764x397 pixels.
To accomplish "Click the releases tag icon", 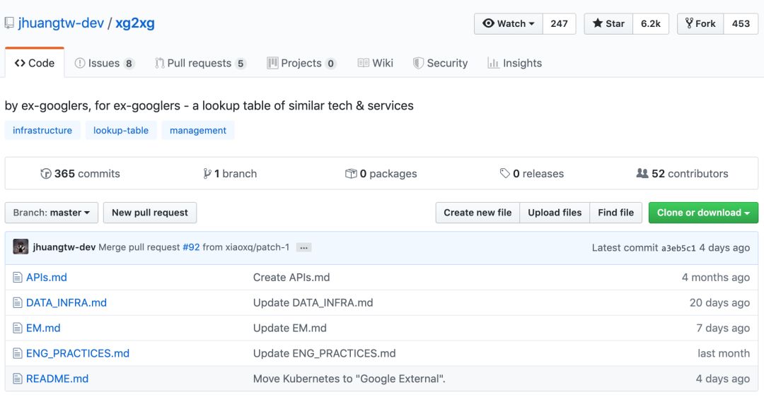I will [x=504, y=174].
